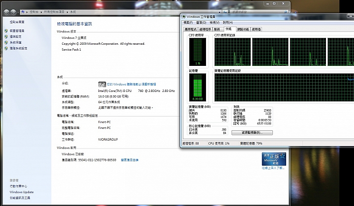Click 變更產品金鑰 (change product key) link
This screenshot has width=354, height=206.
pos(130,160)
